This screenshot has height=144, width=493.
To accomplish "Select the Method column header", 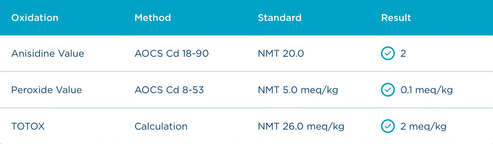I will [153, 18].
